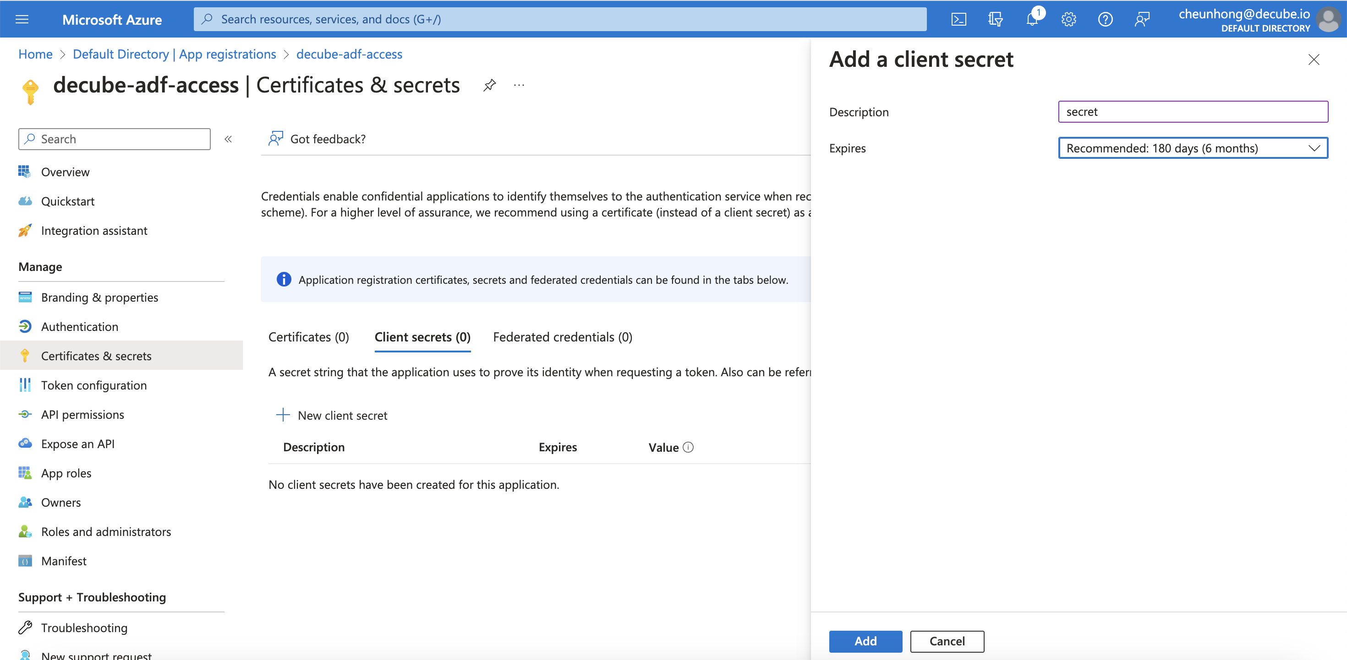
Task: Open Cloud Shell from top bar
Action: (958, 19)
